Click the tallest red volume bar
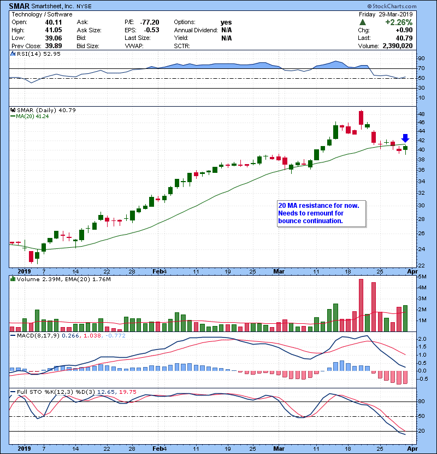The image size is (437, 454). pyautogui.click(x=361, y=305)
